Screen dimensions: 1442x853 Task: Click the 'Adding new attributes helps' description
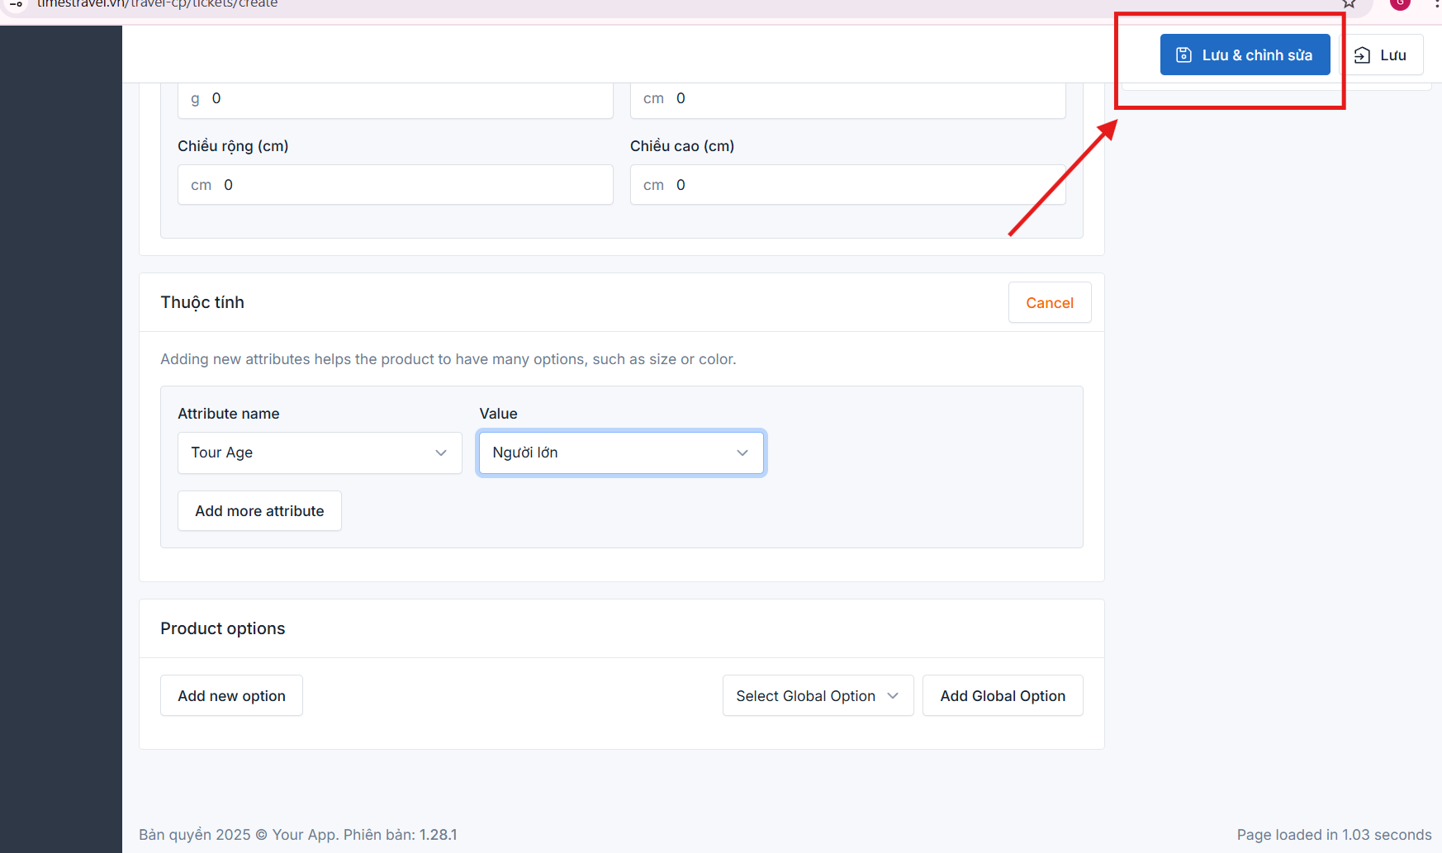pyautogui.click(x=448, y=359)
